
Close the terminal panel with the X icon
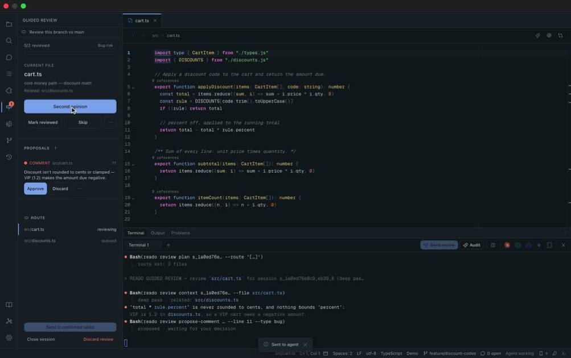[564, 245]
